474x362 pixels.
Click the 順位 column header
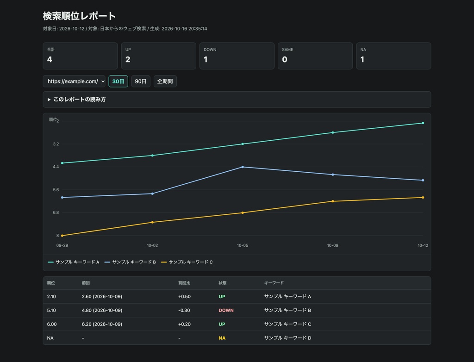(x=51, y=283)
